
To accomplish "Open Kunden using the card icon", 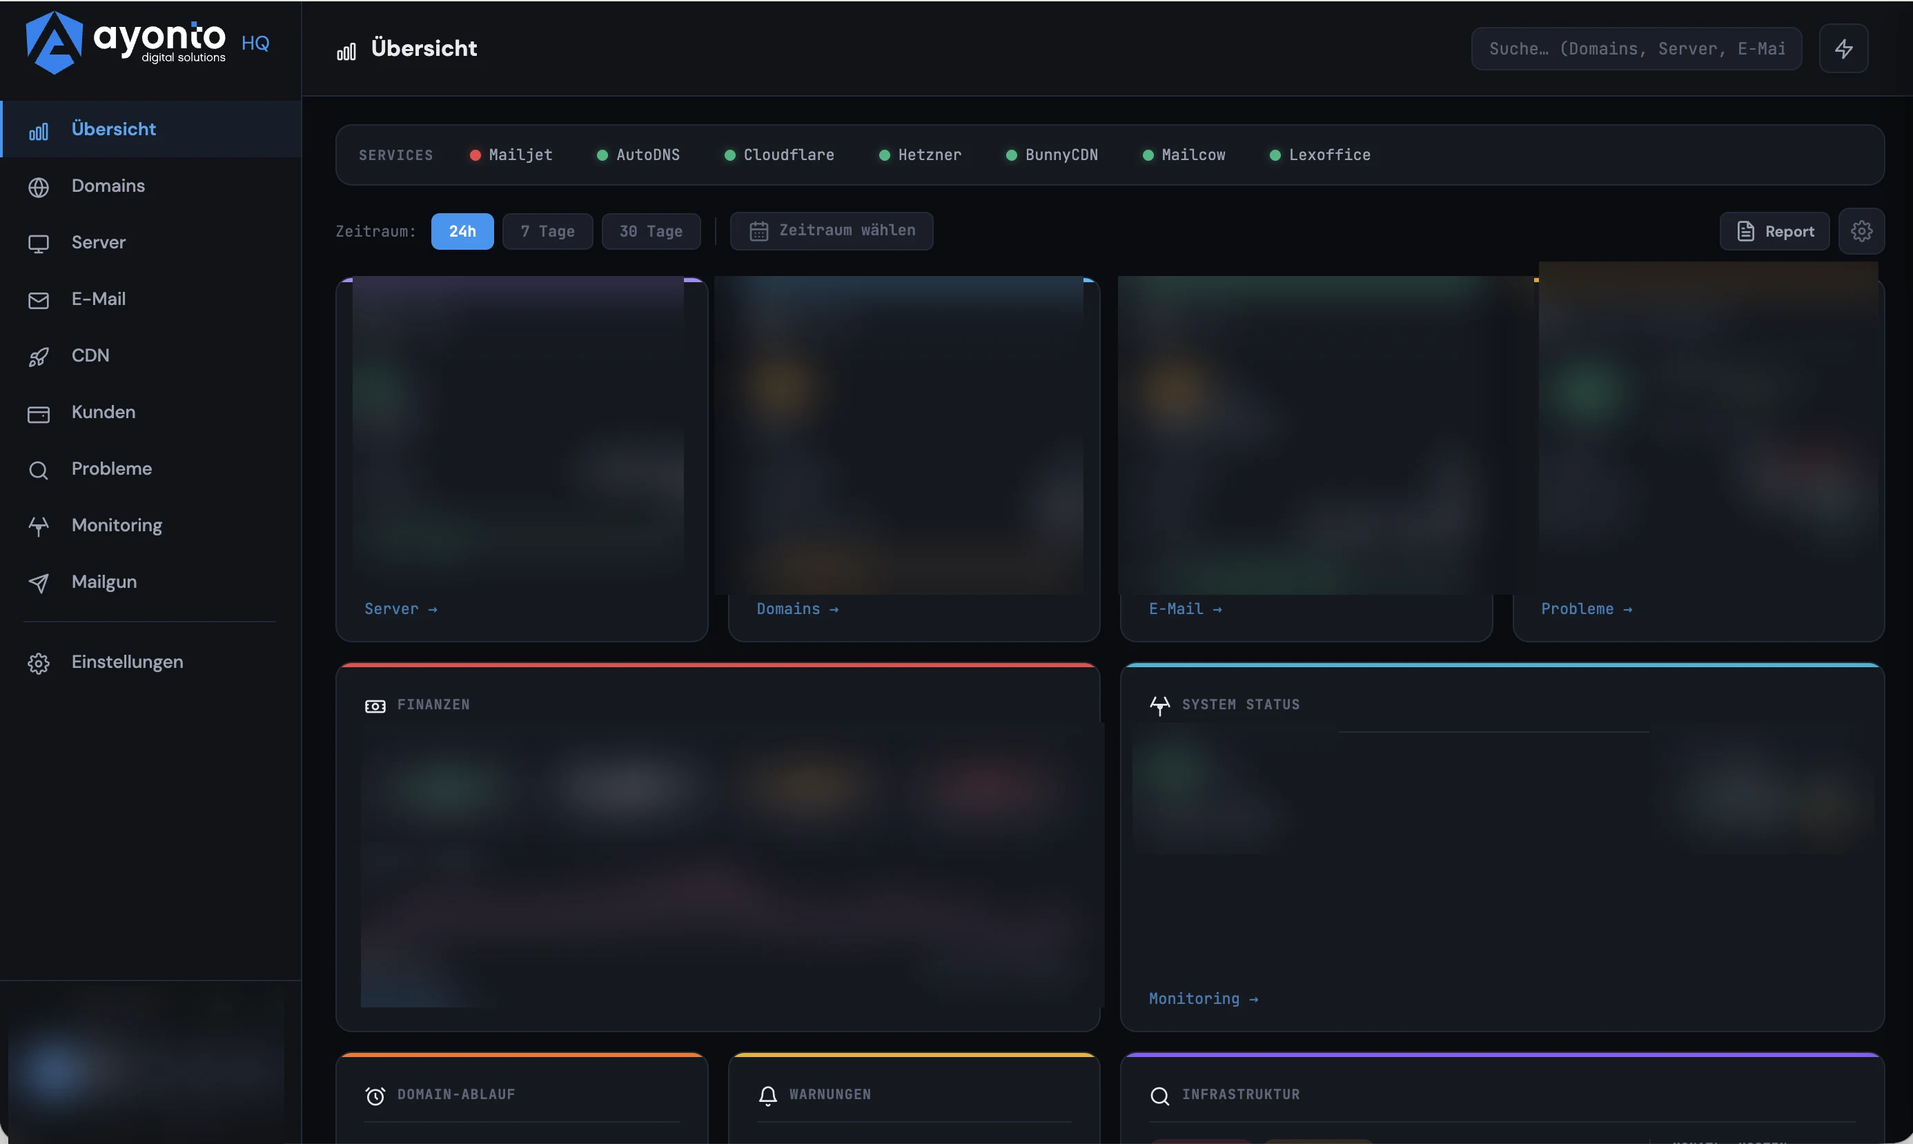I will tap(39, 413).
